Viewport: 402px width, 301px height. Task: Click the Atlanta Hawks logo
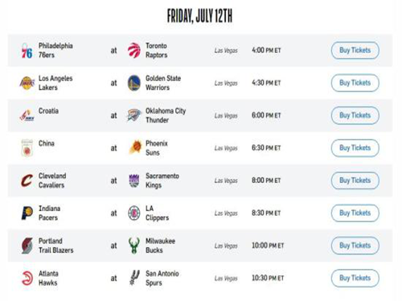point(27,278)
